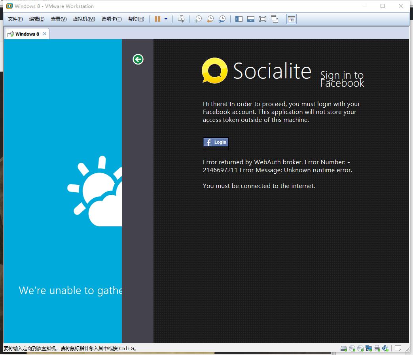
Task: Pause the virtual machine
Action: [x=157, y=19]
